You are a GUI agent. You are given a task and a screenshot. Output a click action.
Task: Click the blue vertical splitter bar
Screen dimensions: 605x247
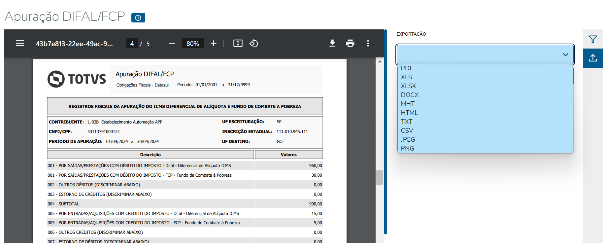pos(386,132)
